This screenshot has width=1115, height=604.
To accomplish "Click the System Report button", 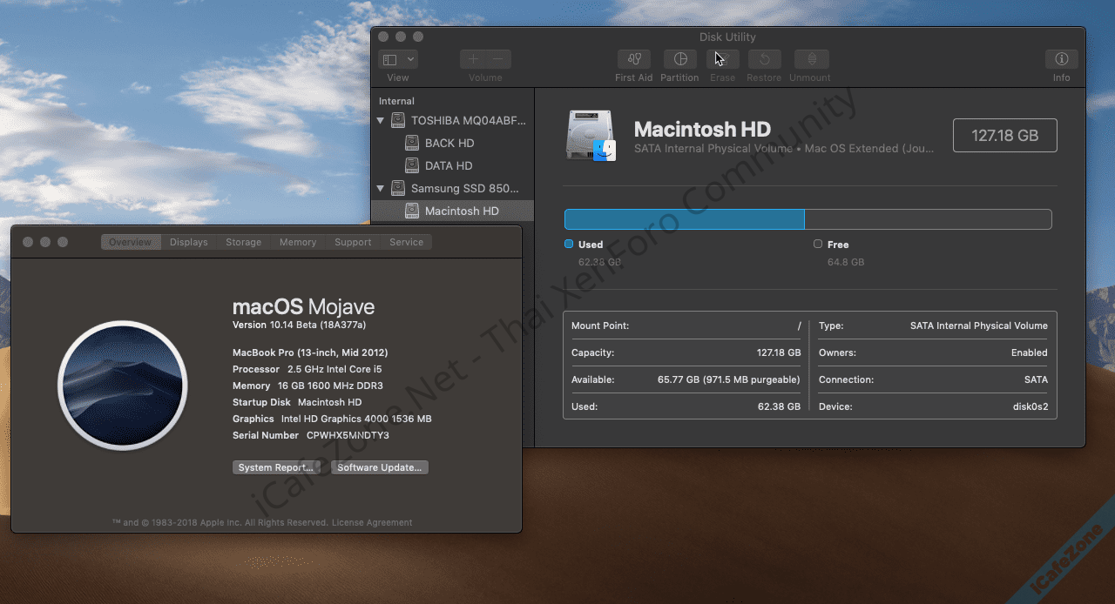I will tap(276, 467).
